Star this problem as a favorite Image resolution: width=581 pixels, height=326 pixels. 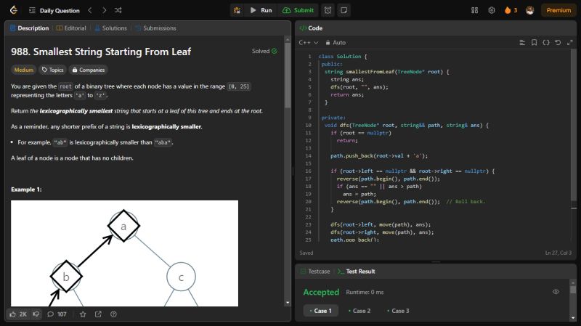coord(83,314)
